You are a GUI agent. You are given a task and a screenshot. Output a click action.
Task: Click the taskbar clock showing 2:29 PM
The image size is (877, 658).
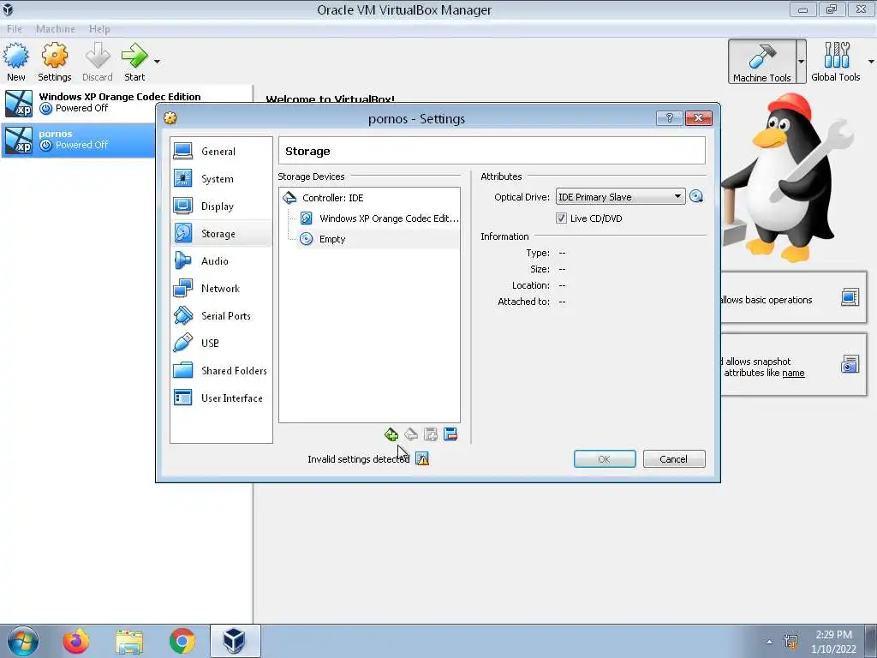833,642
